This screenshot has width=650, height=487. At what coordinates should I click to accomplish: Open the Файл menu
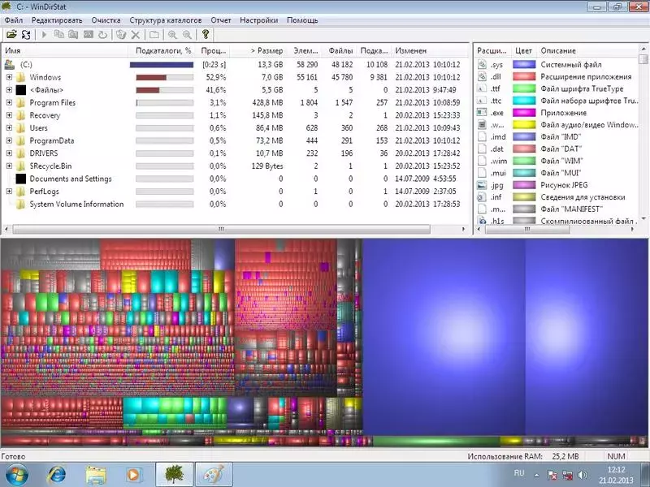pos(13,20)
